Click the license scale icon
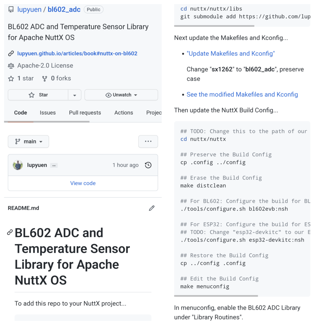Screen dimensions: 325x325 pyautogui.click(x=11, y=66)
